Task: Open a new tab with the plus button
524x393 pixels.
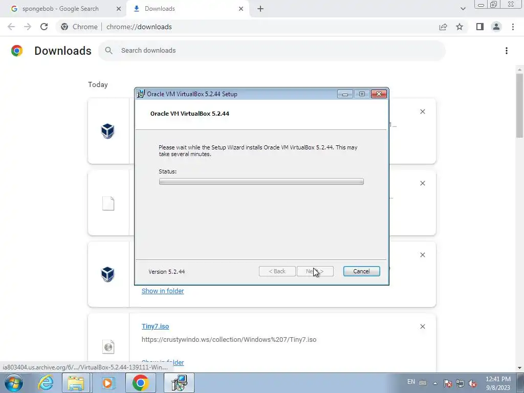Action: click(x=260, y=9)
